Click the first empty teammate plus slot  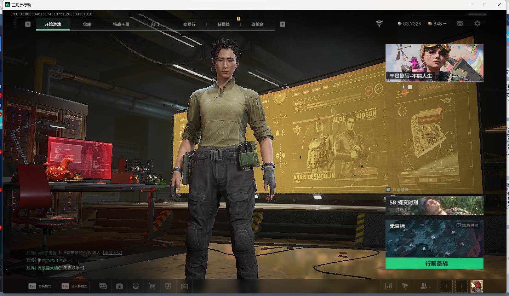[446, 286]
